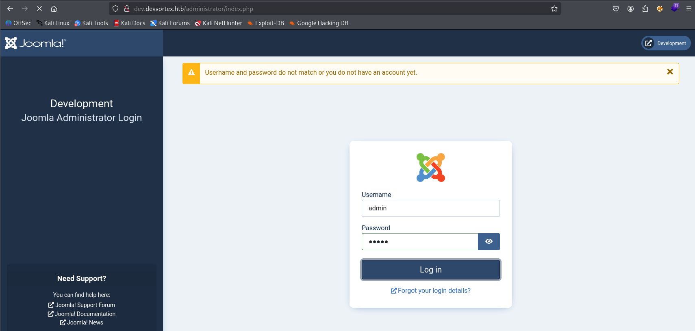Dismiss the login error alert
Viewport: 695px width, 331px height.
pos(670,72)
